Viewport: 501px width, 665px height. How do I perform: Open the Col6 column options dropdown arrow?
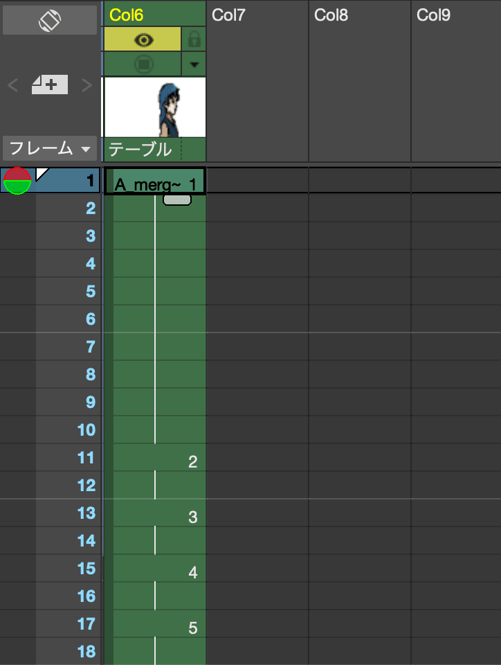click(194, 64)
